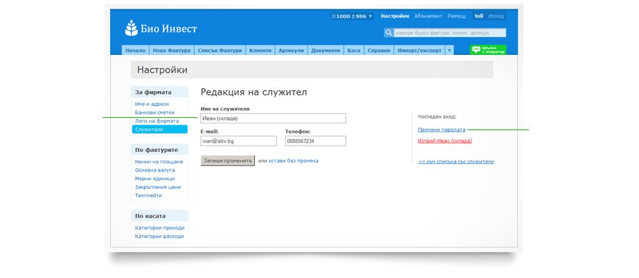
Task: Focus the quick search field
Action: point(449,33)
